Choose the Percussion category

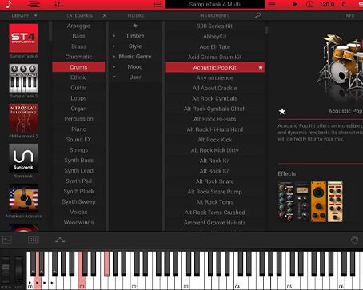[78, 119]
